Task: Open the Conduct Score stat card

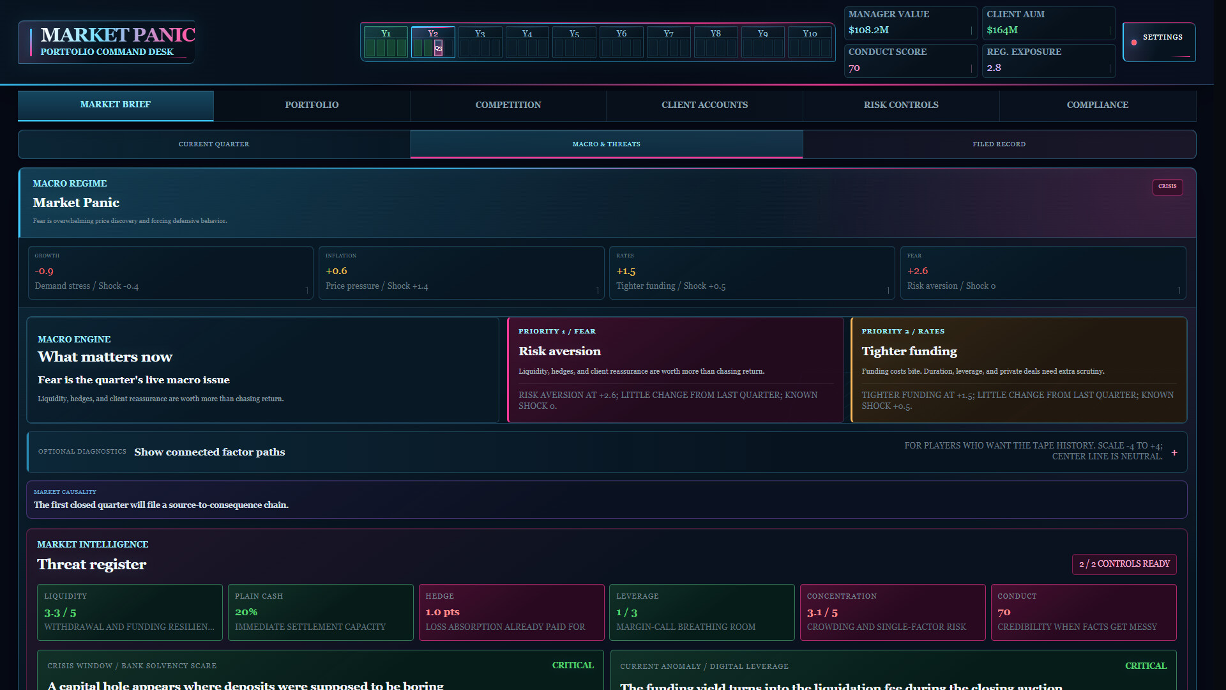Action: (911, 61)
